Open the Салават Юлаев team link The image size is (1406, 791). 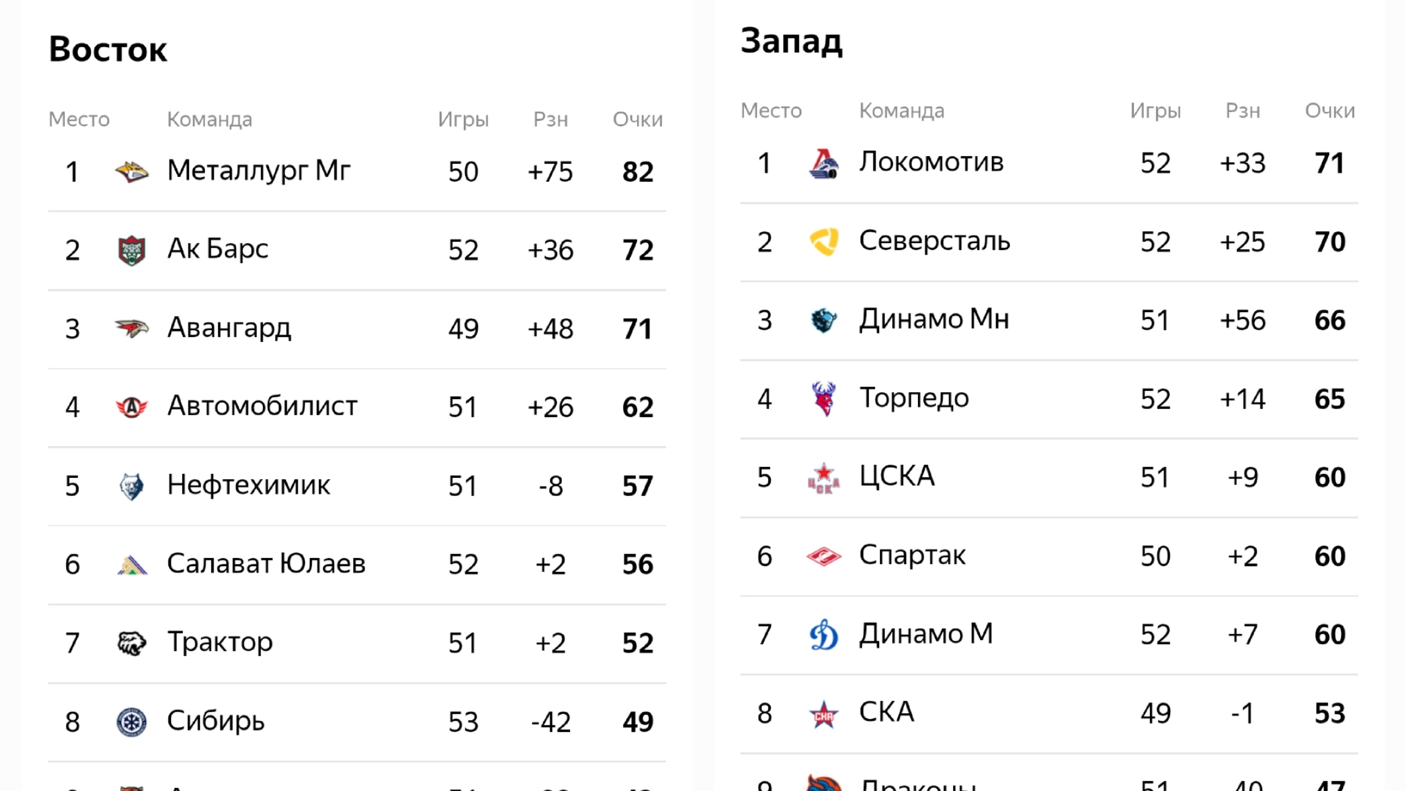point(266,563)
